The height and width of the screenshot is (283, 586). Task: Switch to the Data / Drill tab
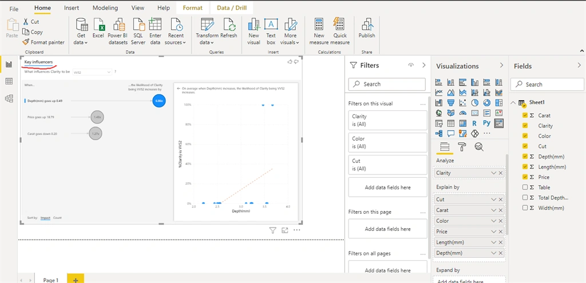point(232,8)
